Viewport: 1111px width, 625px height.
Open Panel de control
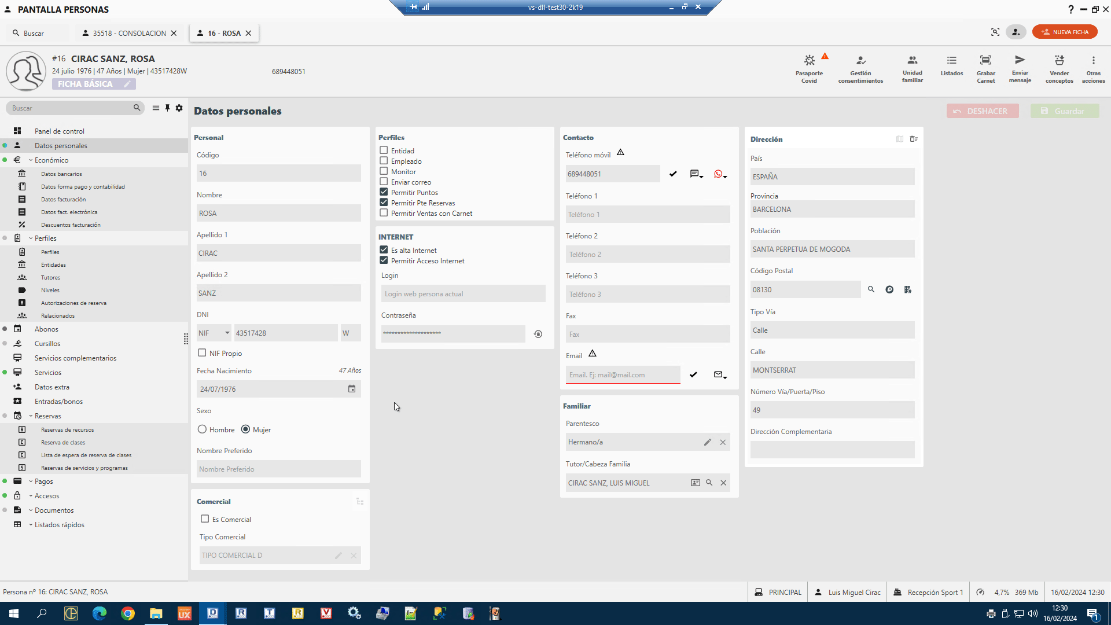pyautogui.click(x=60, y=131)
